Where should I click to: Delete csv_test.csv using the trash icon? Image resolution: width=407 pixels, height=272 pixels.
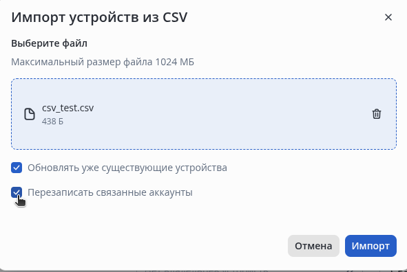click(x=377, y=114)
